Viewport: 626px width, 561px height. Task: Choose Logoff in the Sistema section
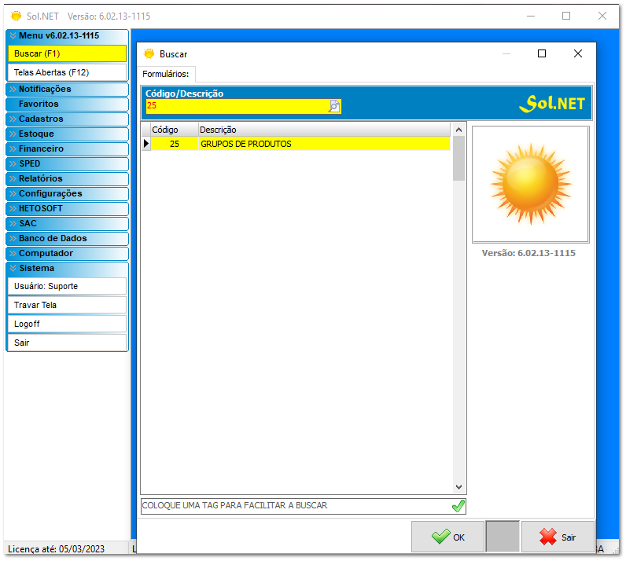coord(66,324)
